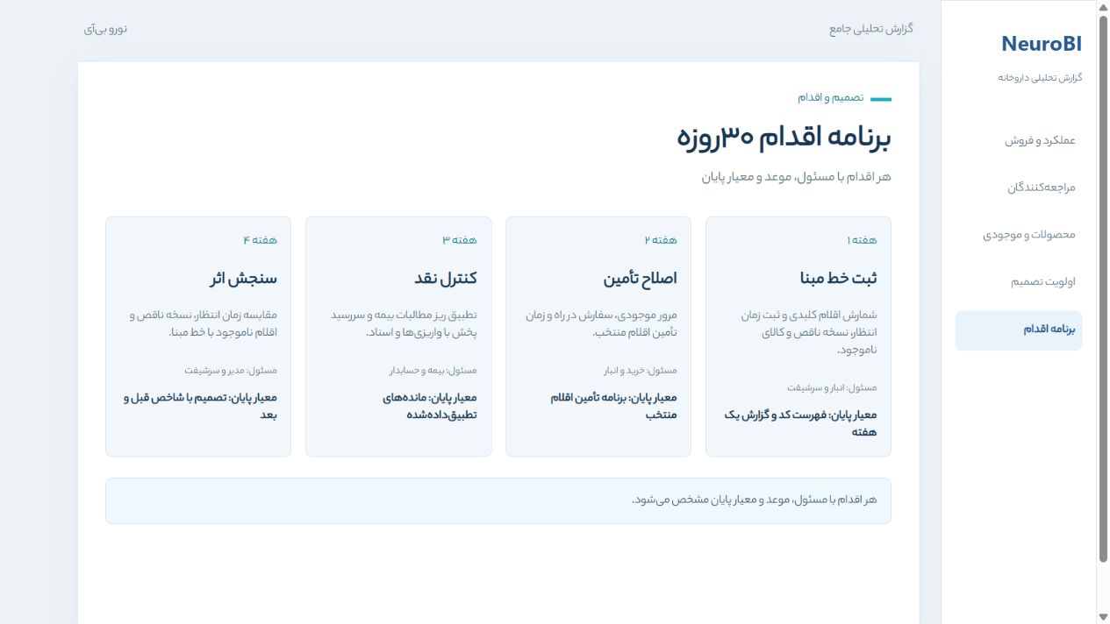
Task: Select the سنجش اثر card title
Action: pyautogui.click(x=243, y=279)
